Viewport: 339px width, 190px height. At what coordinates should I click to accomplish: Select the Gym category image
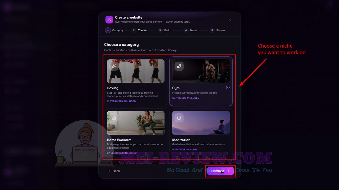tap(201, 71)
